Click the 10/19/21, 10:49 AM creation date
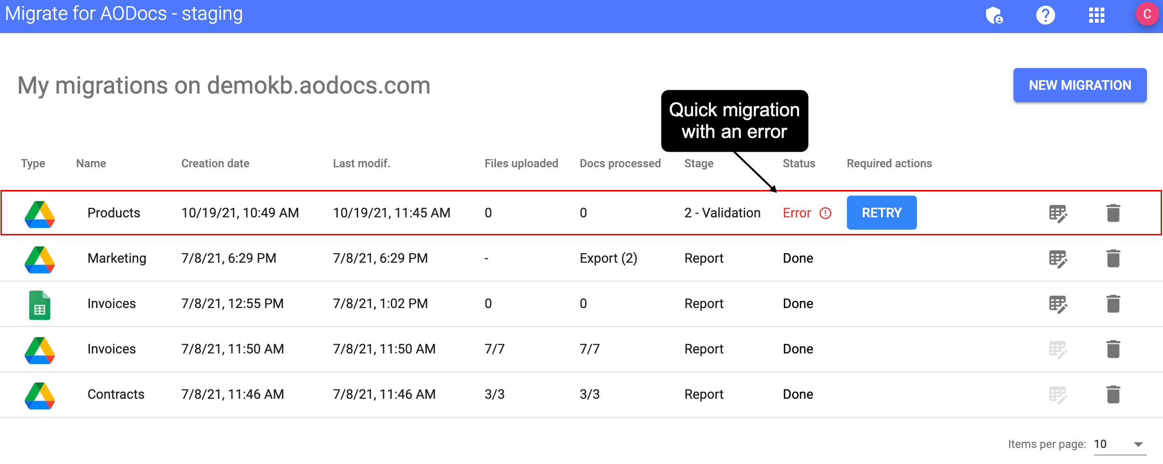This screenshot has width=1163, height=464. 240,213
